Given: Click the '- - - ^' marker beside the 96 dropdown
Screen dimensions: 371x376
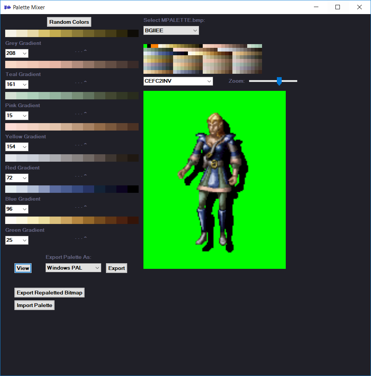Looking at the screenshot, I should 81,207.
